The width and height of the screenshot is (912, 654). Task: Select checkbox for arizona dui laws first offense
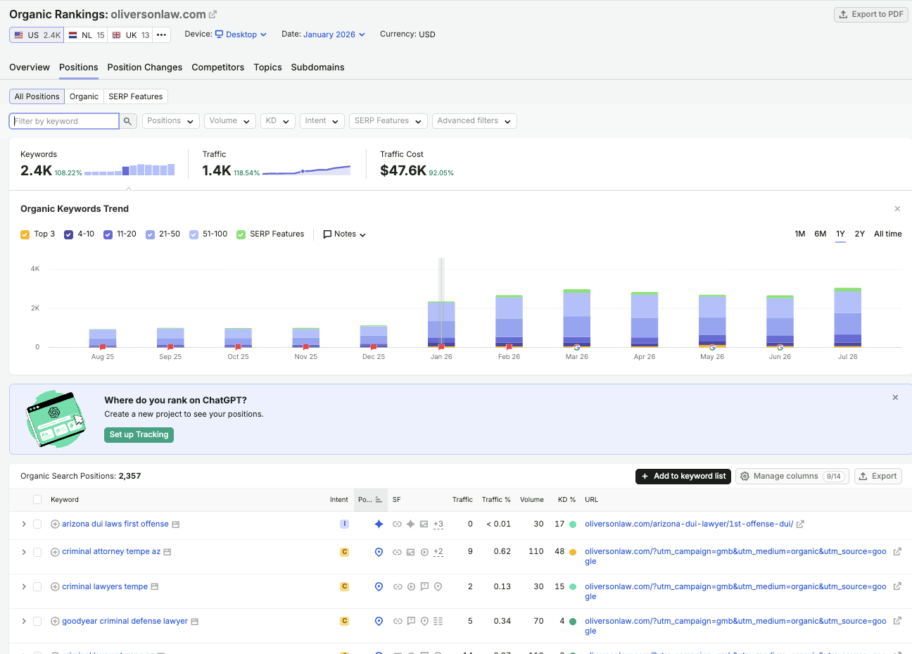click(37, 524)
